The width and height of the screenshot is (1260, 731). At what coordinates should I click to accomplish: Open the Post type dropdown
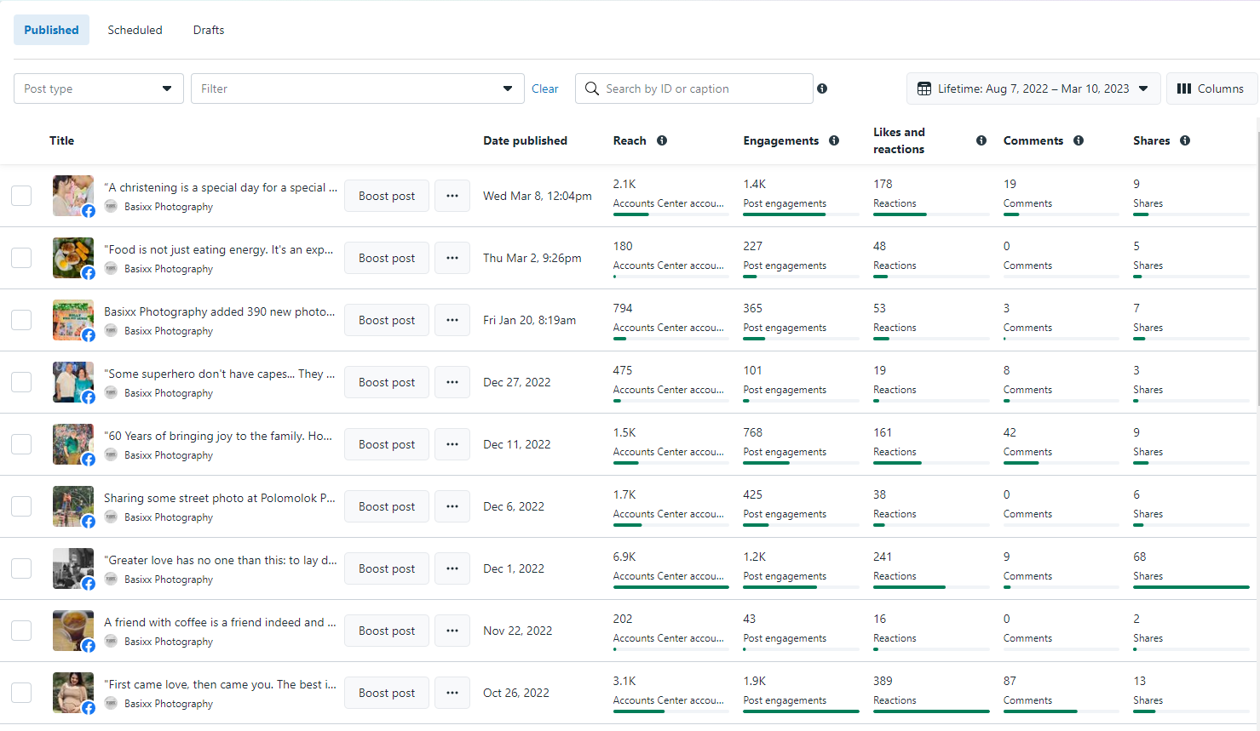[x=99, y=89]
